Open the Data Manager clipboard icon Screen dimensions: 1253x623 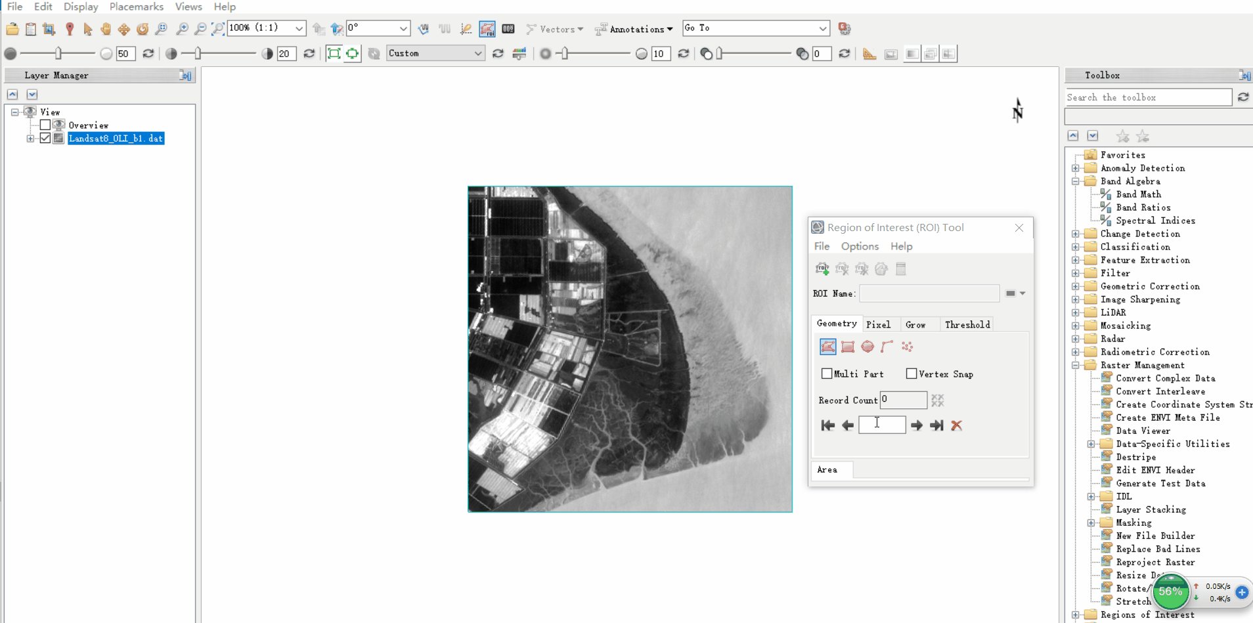pos(30,29)
